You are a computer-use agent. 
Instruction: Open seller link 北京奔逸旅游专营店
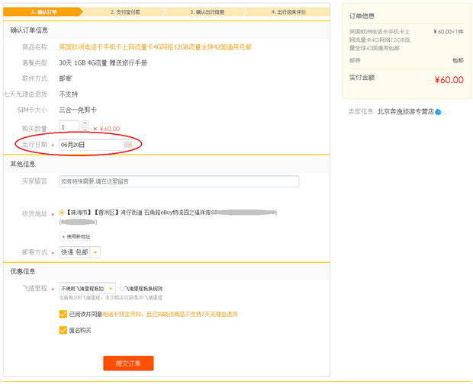pyautogui.click(x=405, y=112)
